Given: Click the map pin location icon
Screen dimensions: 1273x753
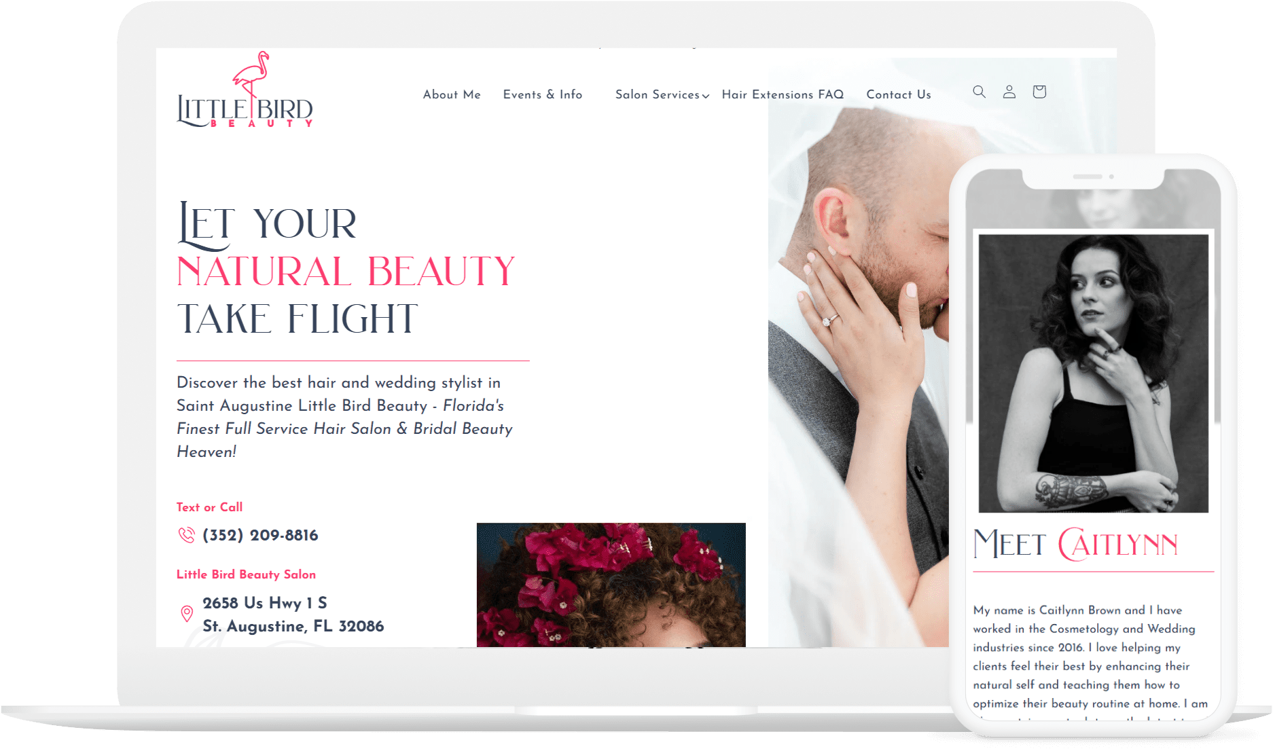Looking at the screenshot, I should [187, 614].
